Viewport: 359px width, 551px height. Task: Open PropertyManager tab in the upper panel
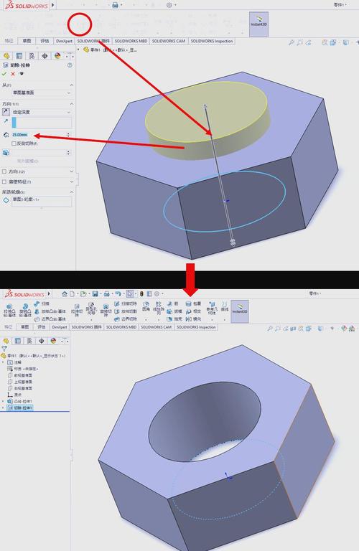point(19,56)
